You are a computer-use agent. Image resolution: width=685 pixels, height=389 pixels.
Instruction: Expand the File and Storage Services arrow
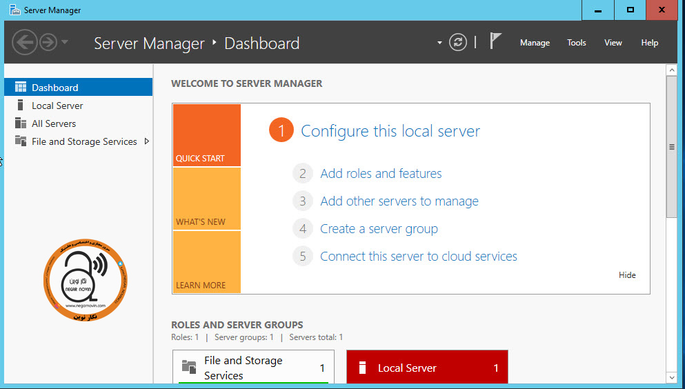[147, 141]
